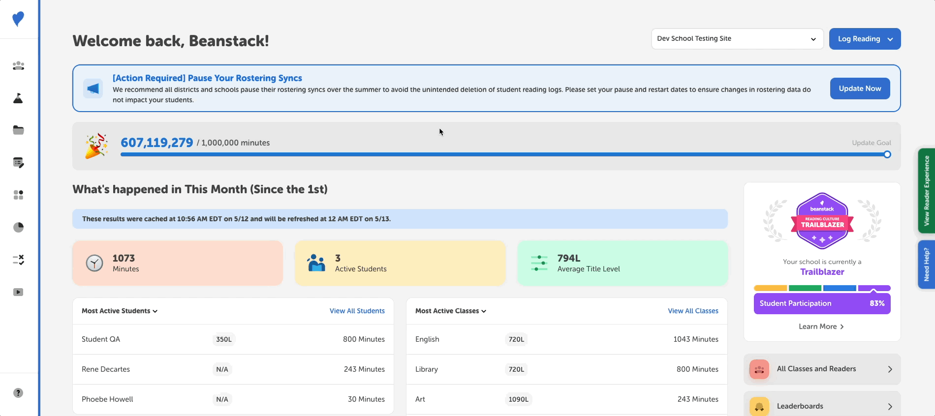Select the Phoebe Howell row
The width and height of the screenshot is (935, 416).
[233, 399]
